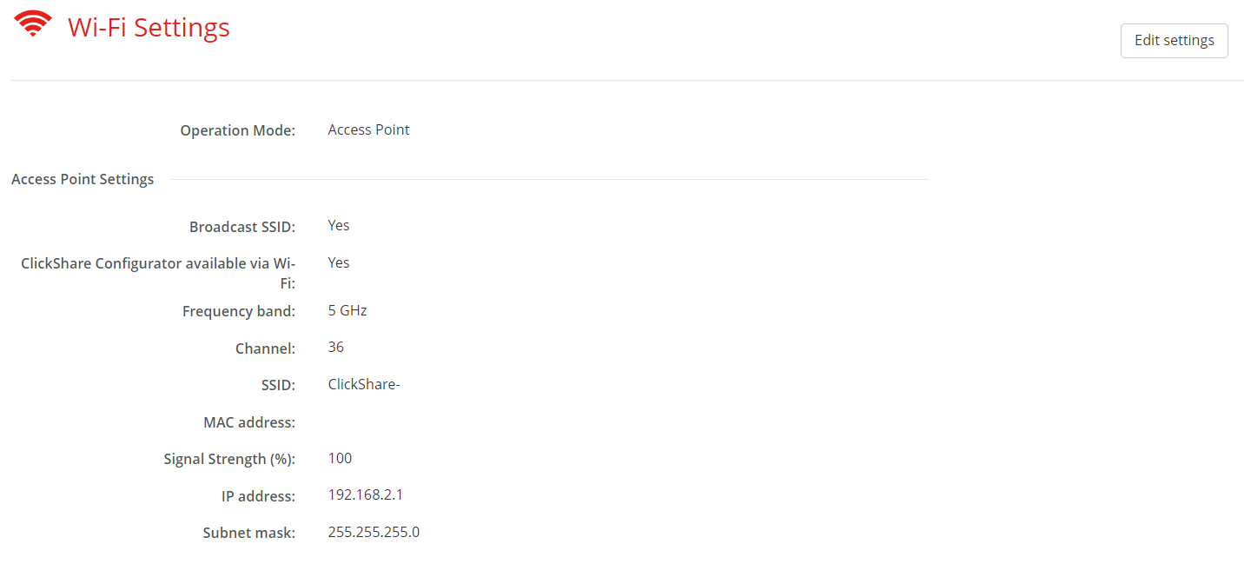Click ClickShare Configurator via Wi-Fi label
Image resolution: width=1251 pixels, height=564 pixels.
(158, 273)
